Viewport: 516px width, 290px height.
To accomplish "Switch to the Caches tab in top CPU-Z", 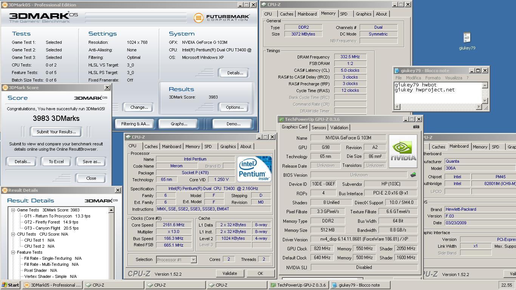I will [286, 14].
